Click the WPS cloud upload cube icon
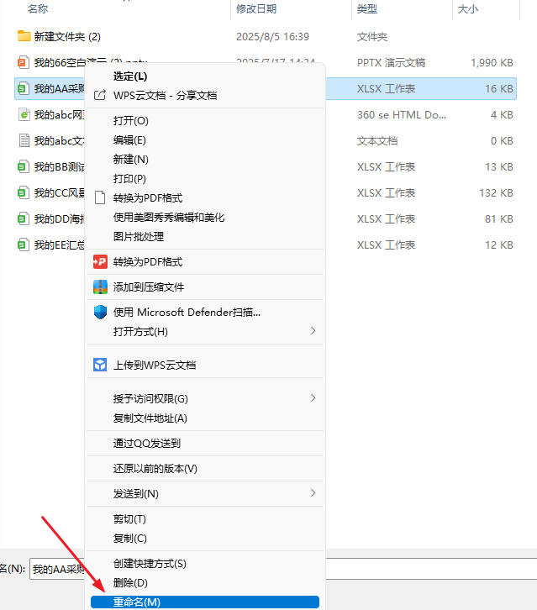The height and width of the screenshot is (610, 537). 100,365
